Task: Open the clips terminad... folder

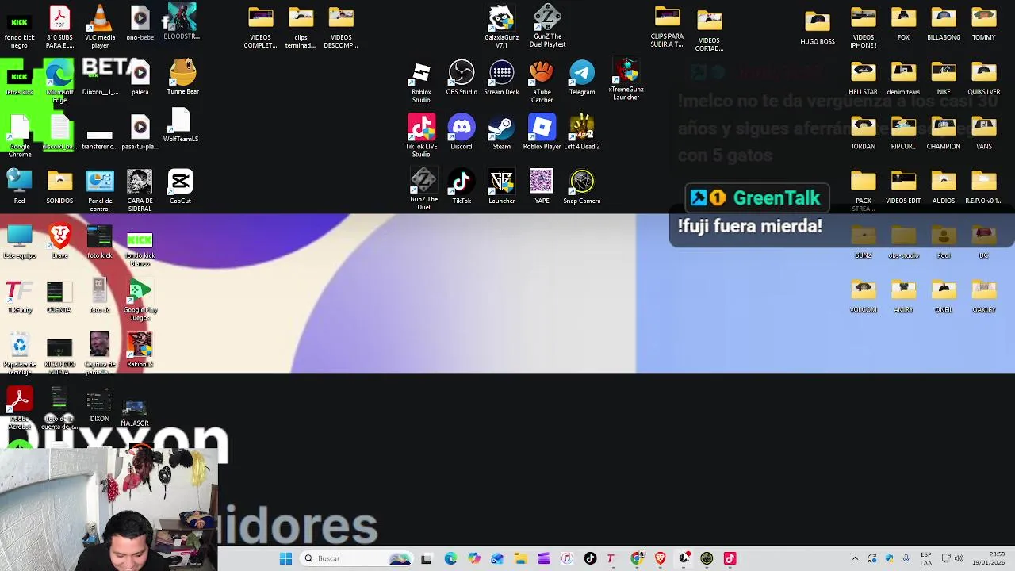Action: pos(301,27)
